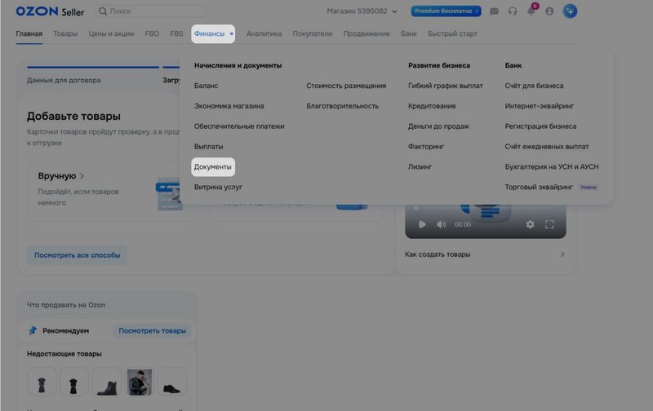653x411 pixels.
Task: Select Счёт ежедневных выплат menu item
Action: (x=547, y=147)
